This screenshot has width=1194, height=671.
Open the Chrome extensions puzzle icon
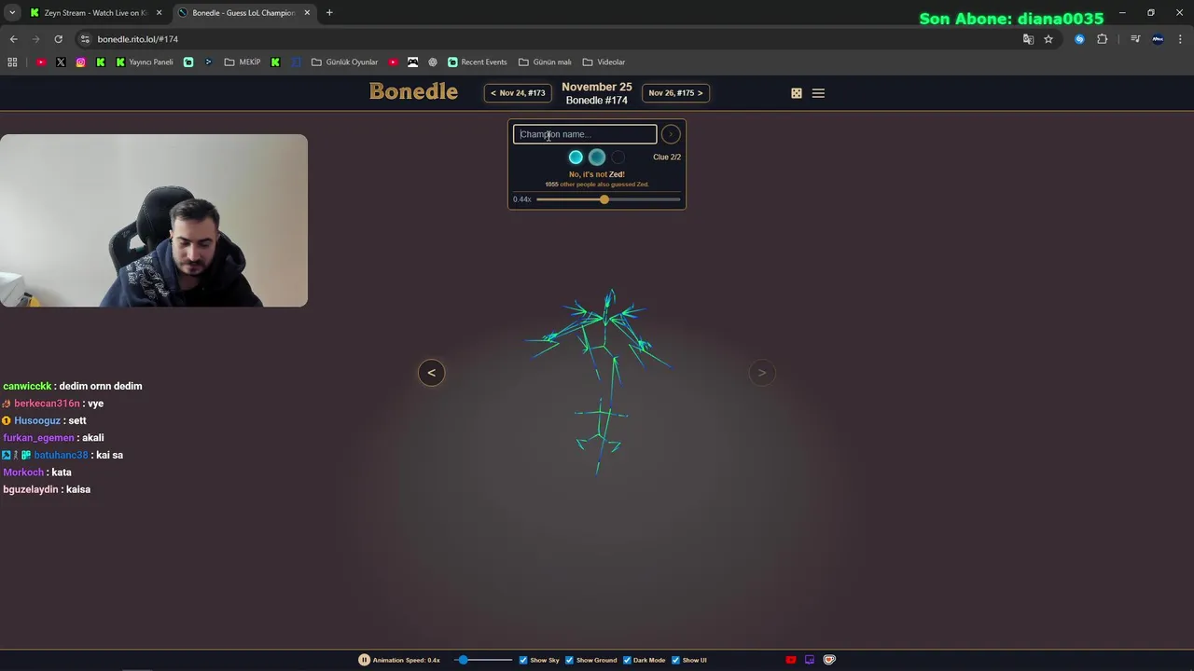point(1103,39)
